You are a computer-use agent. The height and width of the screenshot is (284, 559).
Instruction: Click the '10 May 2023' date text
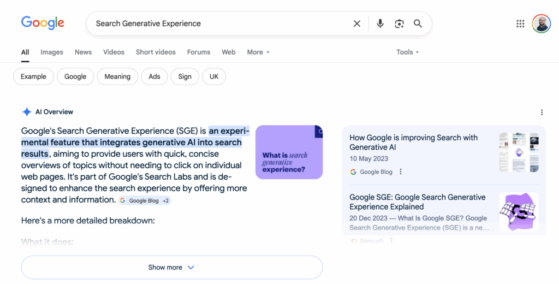coord(368,159)
